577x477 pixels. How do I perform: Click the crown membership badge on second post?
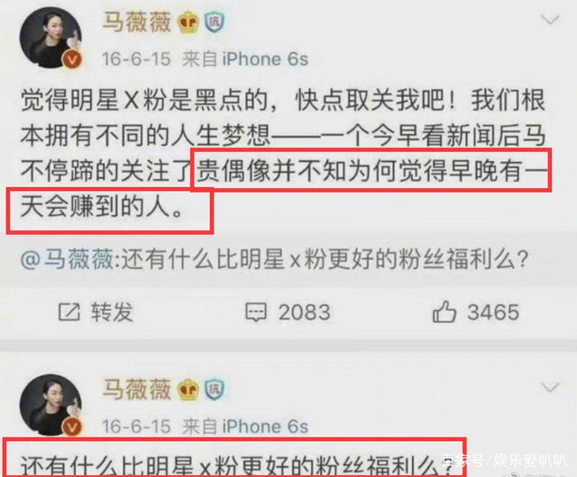coord(188,390)
